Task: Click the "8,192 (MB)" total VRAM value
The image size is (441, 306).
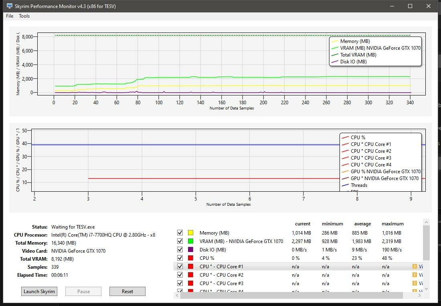Action: coord(63,259)
